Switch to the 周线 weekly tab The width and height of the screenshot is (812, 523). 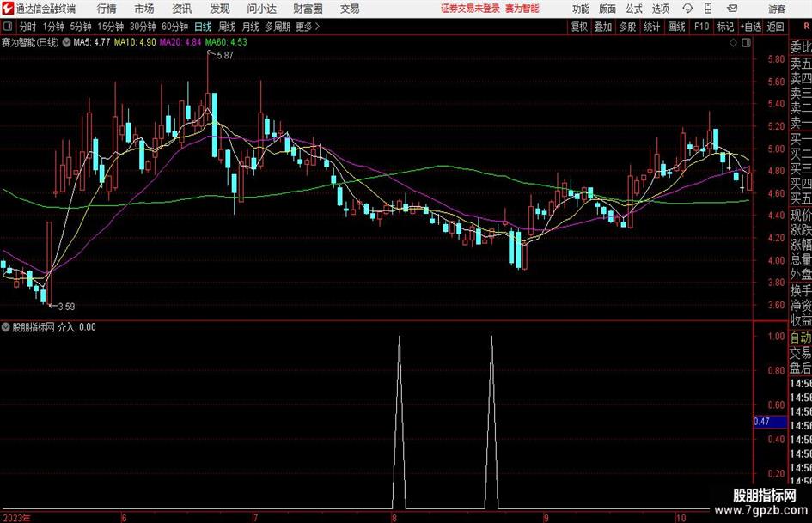[x=227, y=27]
